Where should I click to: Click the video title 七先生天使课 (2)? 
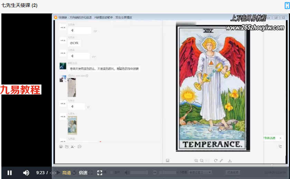pos(19,5)
